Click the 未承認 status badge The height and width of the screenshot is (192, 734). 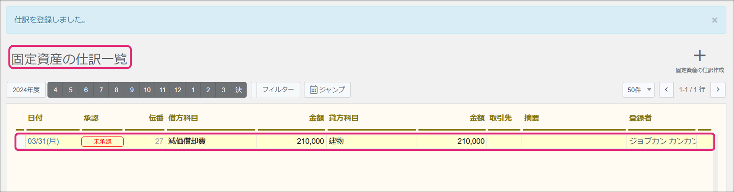(x=102, y=142)
